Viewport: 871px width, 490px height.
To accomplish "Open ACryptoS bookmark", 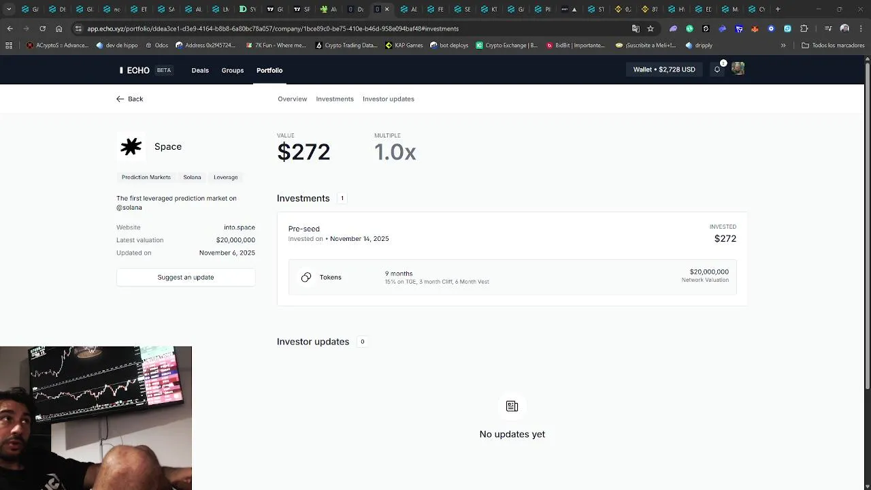I will pyautogui.click(x=58, y=45).
